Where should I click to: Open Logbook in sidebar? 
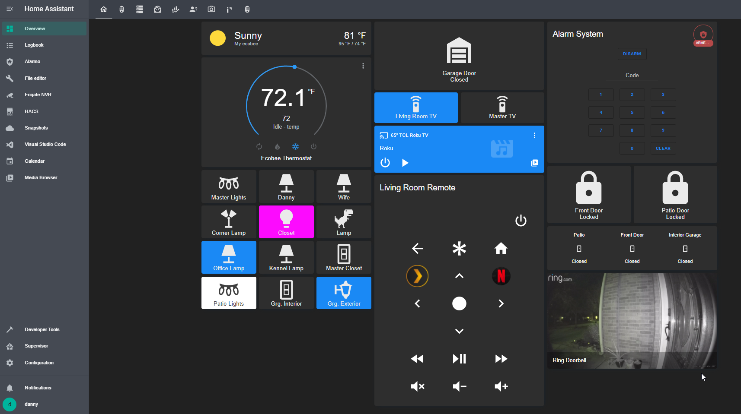(44, 45)
